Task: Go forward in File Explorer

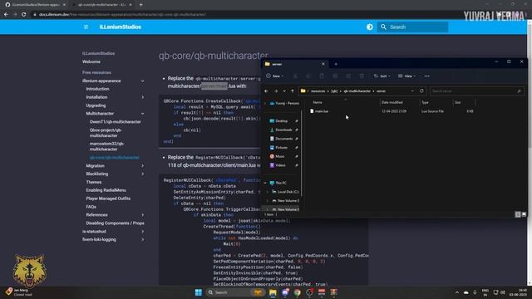Action: (x=275, y=91)
